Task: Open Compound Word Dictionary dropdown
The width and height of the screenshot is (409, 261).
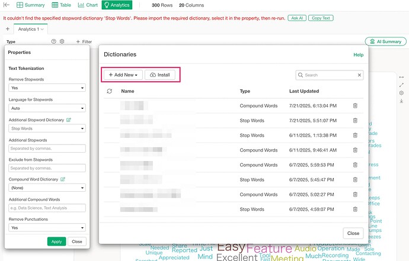Action: click(47, 188)
